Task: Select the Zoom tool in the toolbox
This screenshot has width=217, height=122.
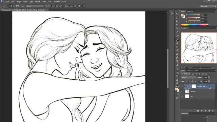Action: pos(177,83)
